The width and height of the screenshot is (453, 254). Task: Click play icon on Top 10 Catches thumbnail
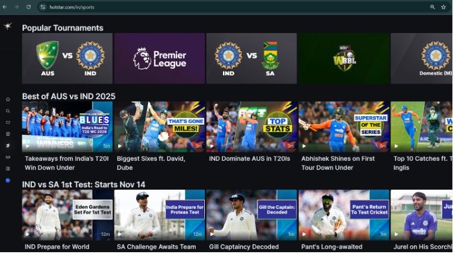coord(396,146)
